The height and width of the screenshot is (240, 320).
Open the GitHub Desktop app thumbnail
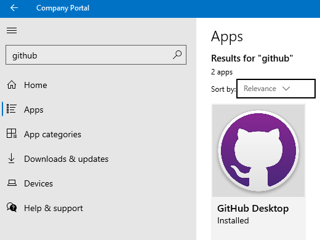point(258,151)
